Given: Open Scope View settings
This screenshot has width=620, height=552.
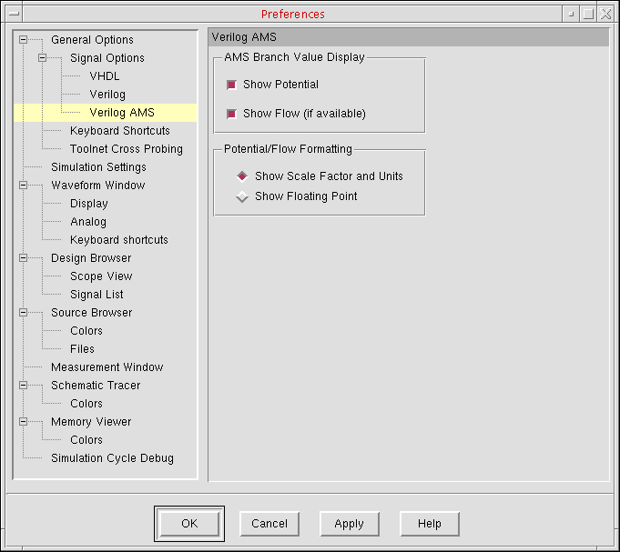Looking at the screenshot, I should (101, 276).
